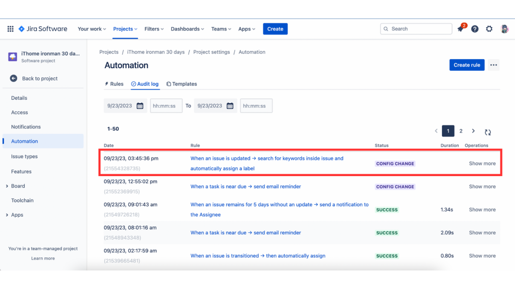Viewport: 515px width, 289px height.
Task: Focus the Search field
Action: pyautogui.click(x=416, y=29)
